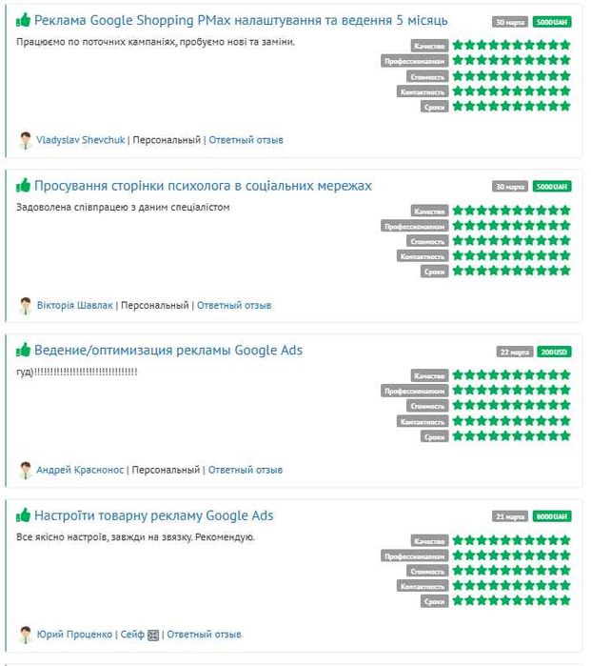The height and width of the screenshot is (666, 591).
Task: Open Просування сторінки психолога project title
Action: pos(203,185)
